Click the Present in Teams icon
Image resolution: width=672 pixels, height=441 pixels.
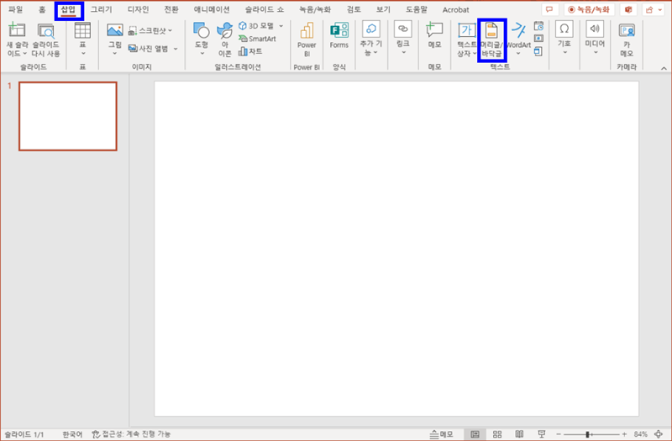(628, 9)
